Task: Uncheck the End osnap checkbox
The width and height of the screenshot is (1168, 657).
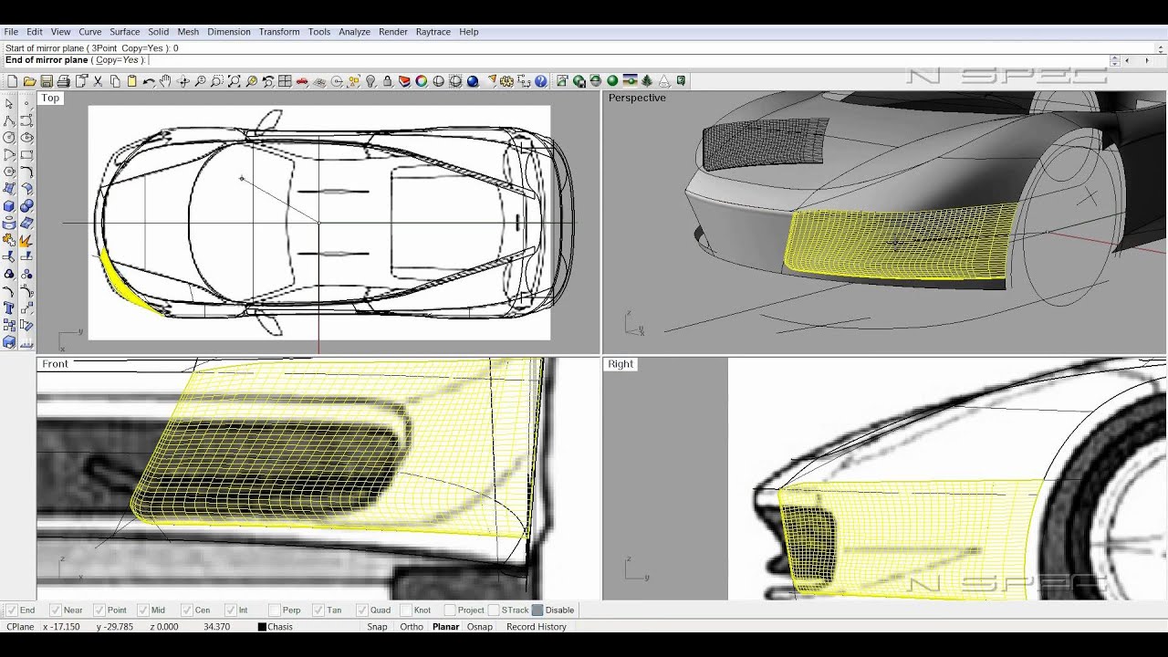Action: (11, 610)
